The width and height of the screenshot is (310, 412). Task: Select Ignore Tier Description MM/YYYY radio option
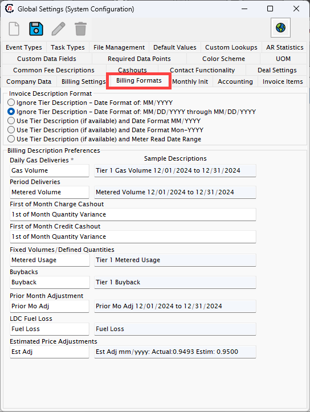11,102
